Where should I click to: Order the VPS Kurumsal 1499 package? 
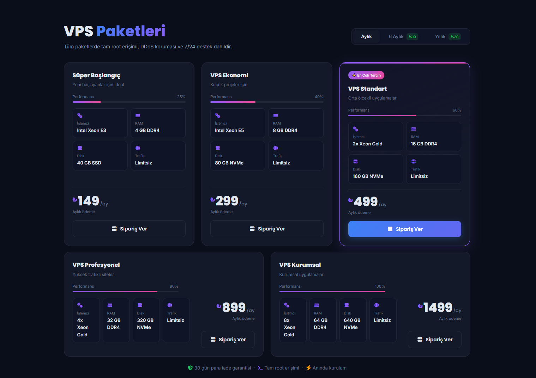434,340
